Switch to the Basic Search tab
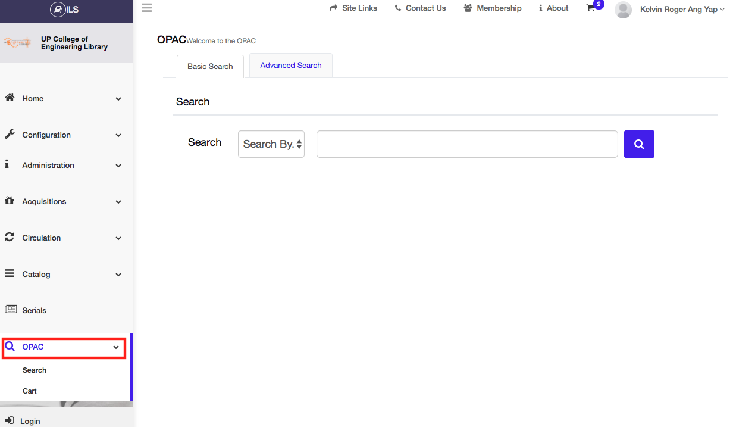Screen dimensions: 755x427 click(x=210, y=66)
